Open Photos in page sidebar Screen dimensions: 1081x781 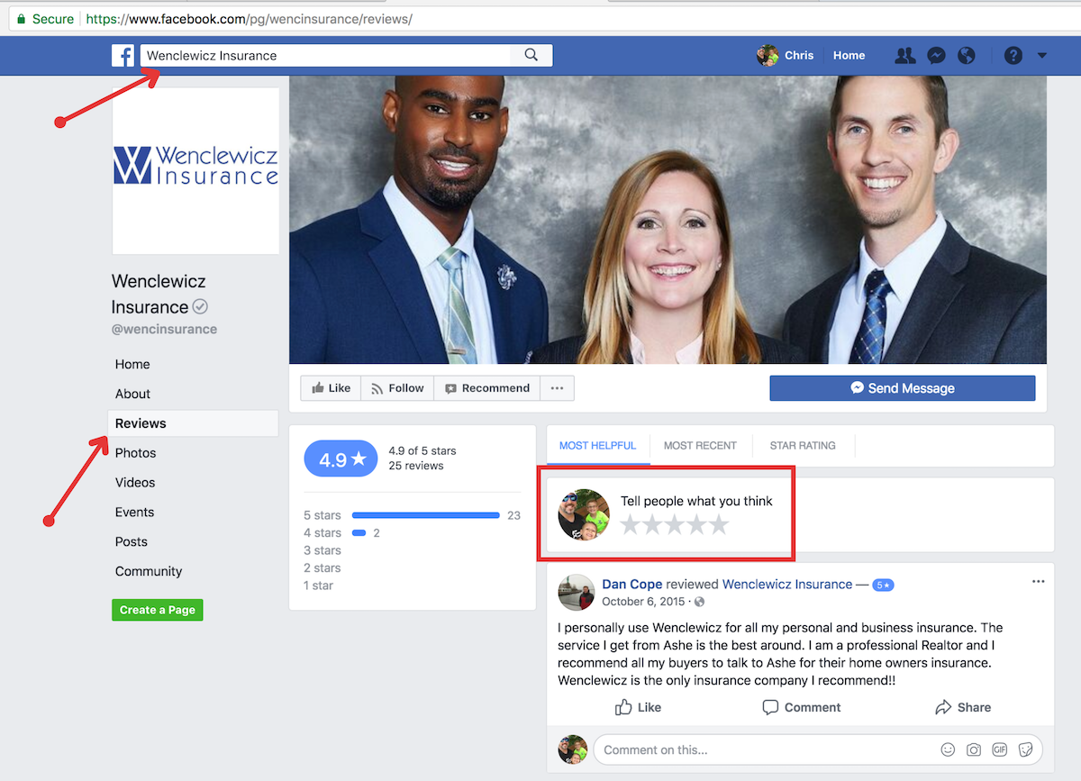[x=135, y=453]
